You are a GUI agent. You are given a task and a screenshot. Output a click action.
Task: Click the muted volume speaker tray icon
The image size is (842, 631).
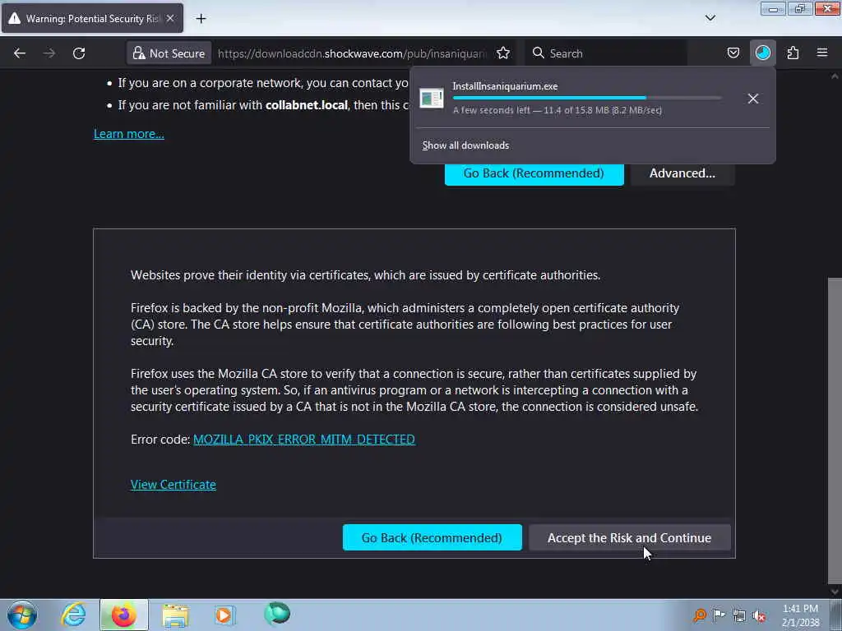click(x=759, y=615)
